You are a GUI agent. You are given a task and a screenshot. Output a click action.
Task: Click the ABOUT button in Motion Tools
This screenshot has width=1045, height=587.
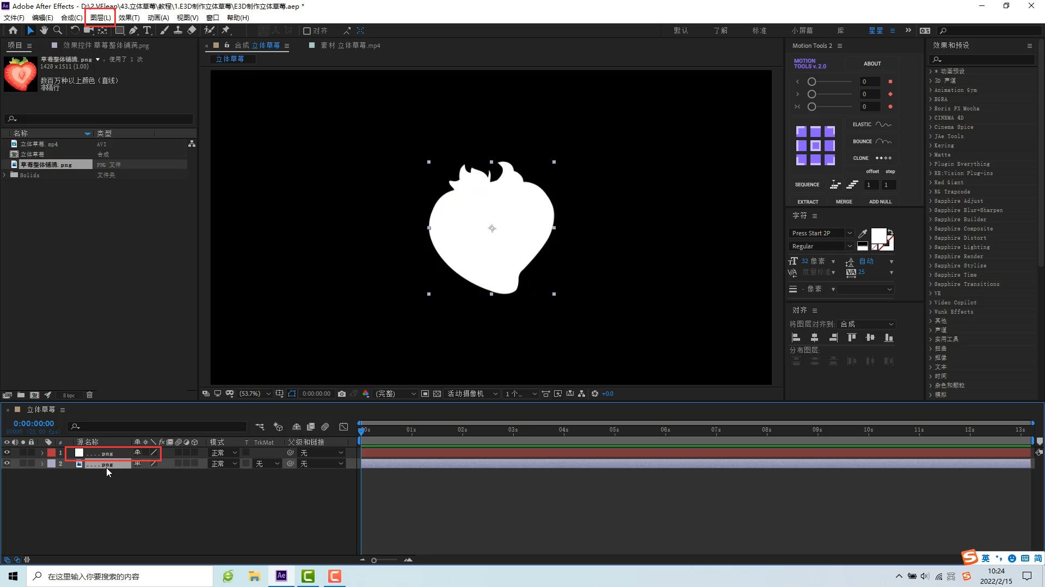tap(872, 64)
